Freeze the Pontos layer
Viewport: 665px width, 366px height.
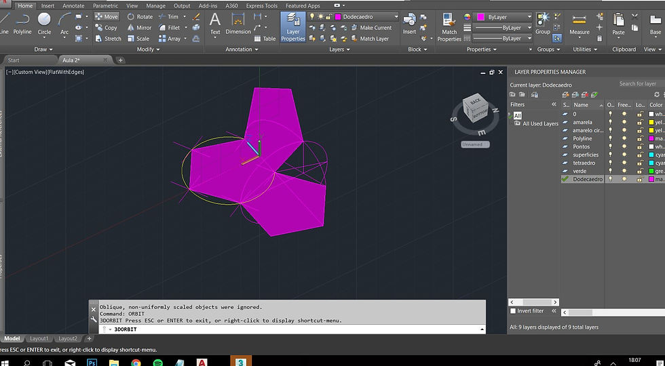(624, 146)
